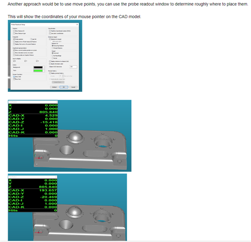
Task: Open the Probe Readouts Setup screenshot thumbnail
Action: click(45, 56)
